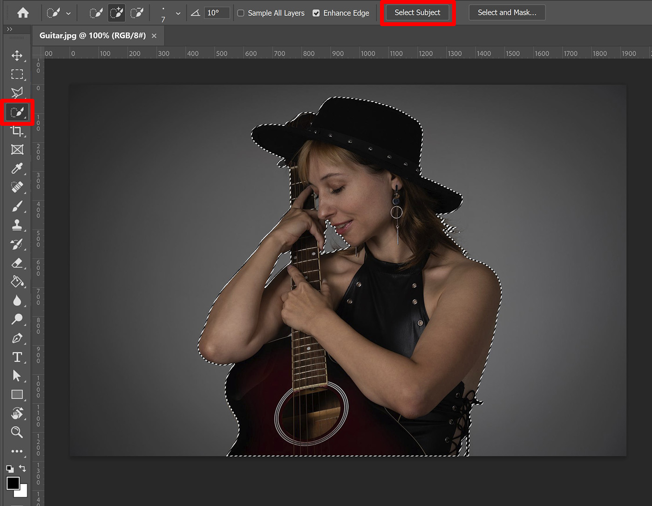
Task: Switch to the Eraser tool
Action: [17, 263]
